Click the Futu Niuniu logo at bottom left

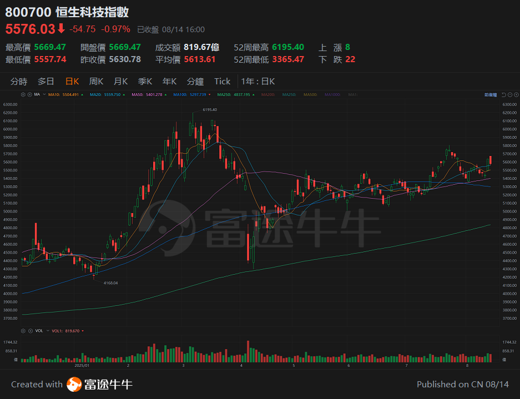pos(75,385)
